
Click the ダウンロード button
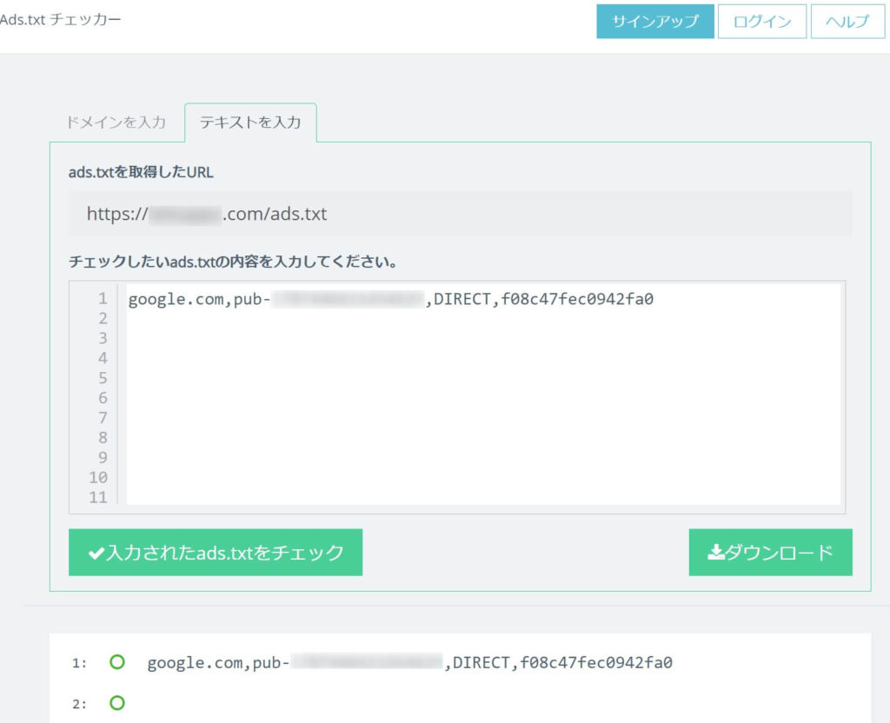click(x=770, y=552)
